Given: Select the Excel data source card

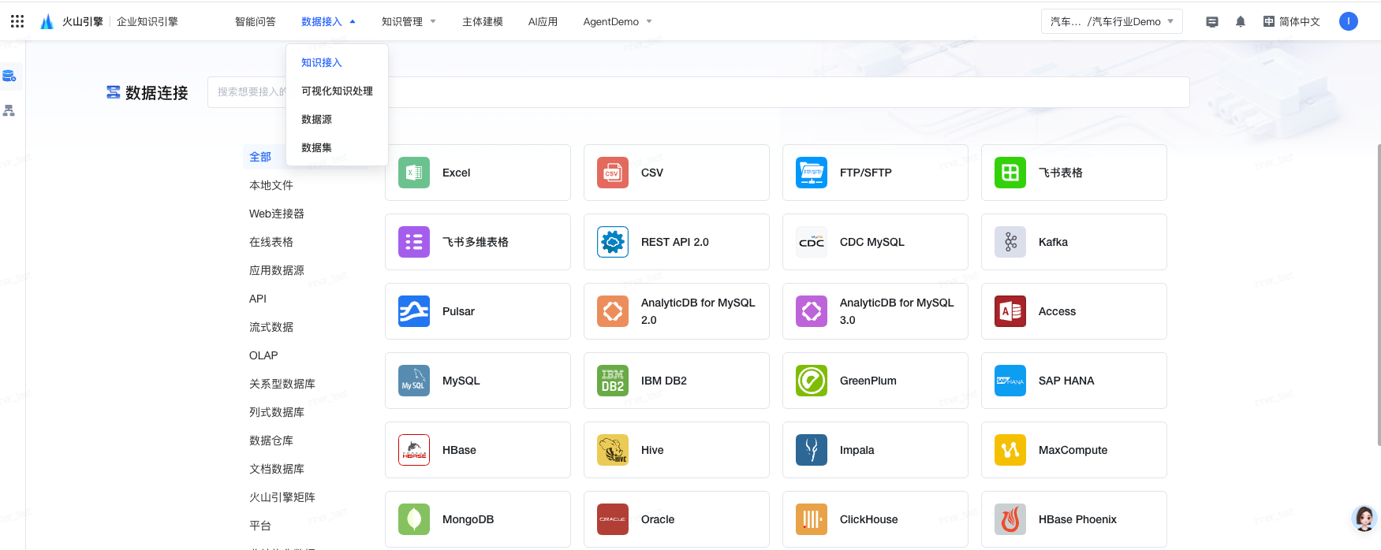Looking at the screenshot, I should (x=477, y=173).
